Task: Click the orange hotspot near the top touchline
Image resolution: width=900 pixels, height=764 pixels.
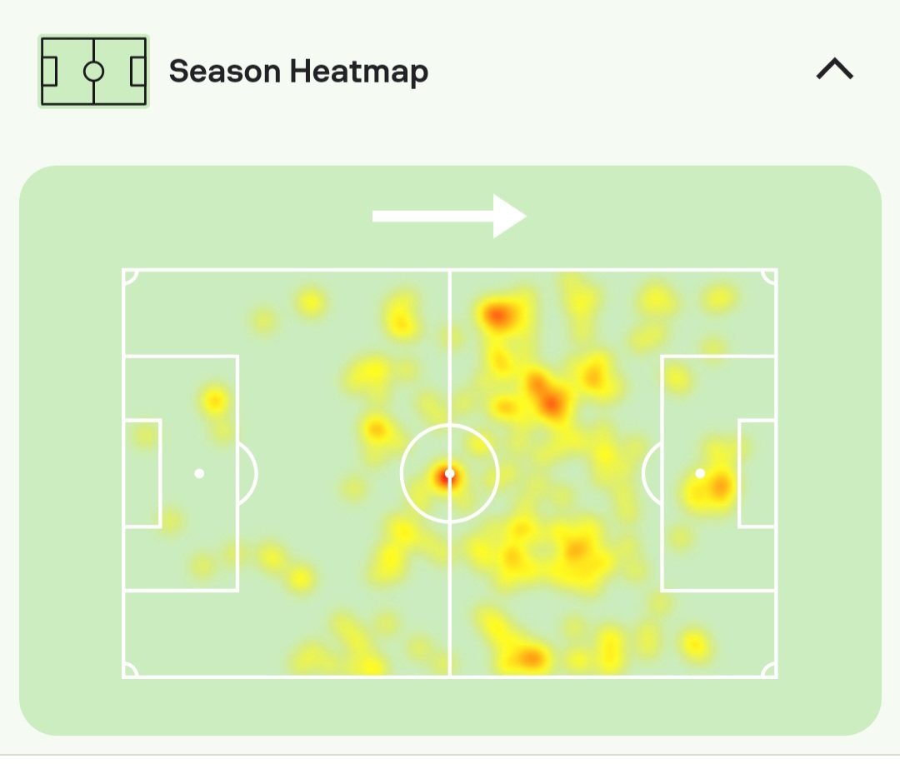Action: point(497,315)
